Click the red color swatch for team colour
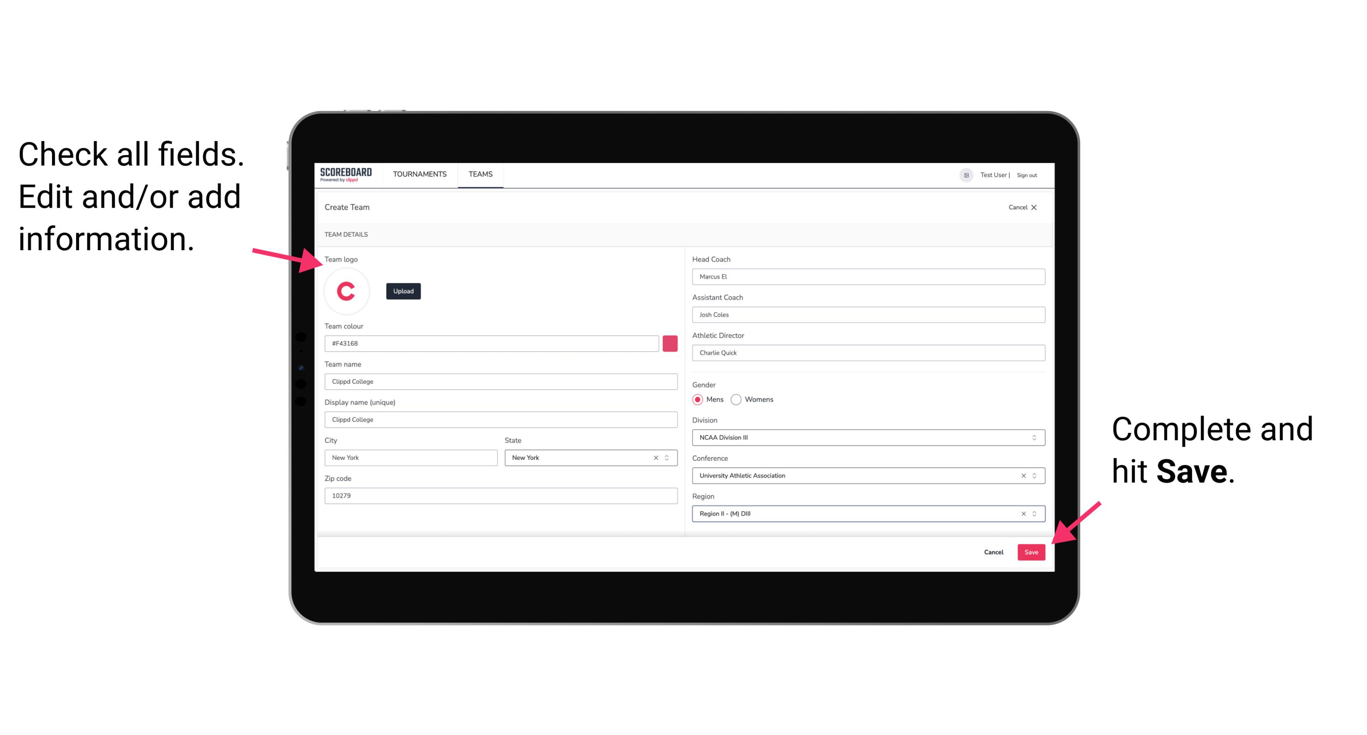1367x735 pixels. pos(671,343)
